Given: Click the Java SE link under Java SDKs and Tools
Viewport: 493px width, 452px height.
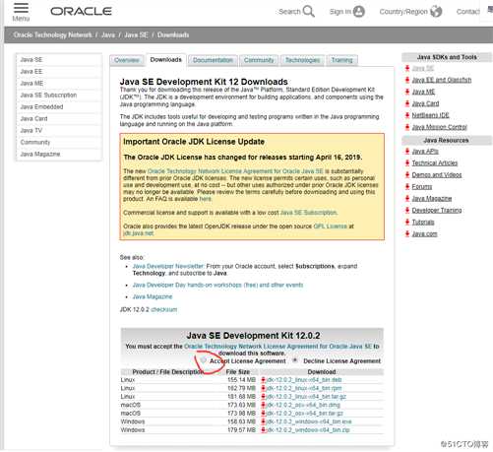Looking at the screenshot, I should pyautogui.click(x=423, y=68).
